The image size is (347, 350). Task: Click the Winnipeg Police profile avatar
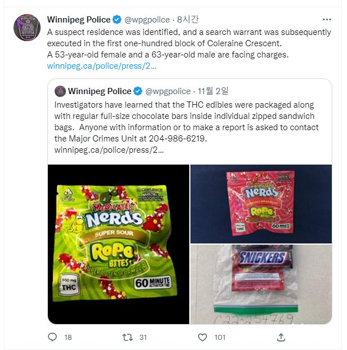point(27,28)
